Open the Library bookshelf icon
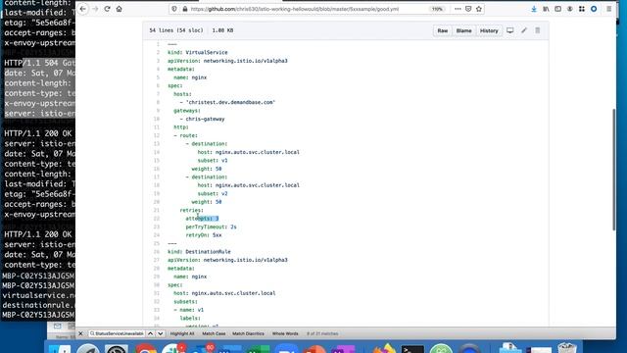The width and height of the screenshot is (627, 353). pyautogui.click(x=546, y=9)
